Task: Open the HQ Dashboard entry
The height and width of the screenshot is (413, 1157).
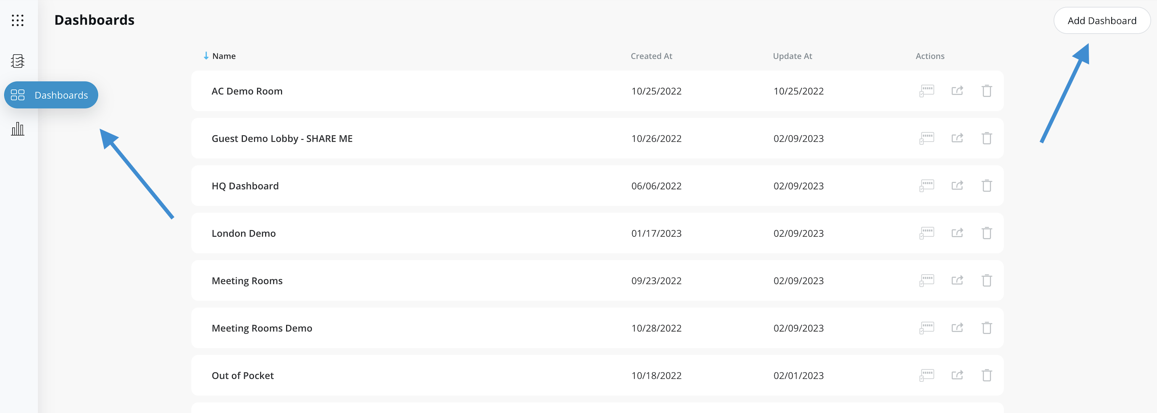Action: pos(245,186)
